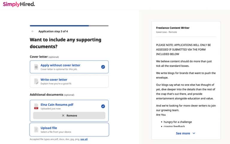Image resolution: width=230 pixels, height=144 pixels.
Task: Open full accepted file types with see all
Action: click(84, 139)
